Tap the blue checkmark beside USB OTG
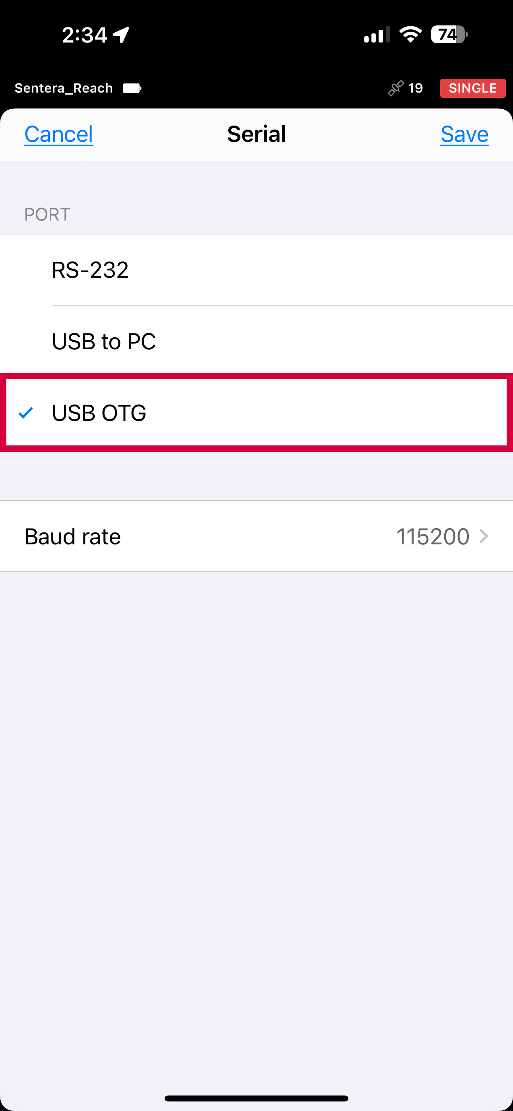Screen dimensions: 513x1111 [26, 413]
